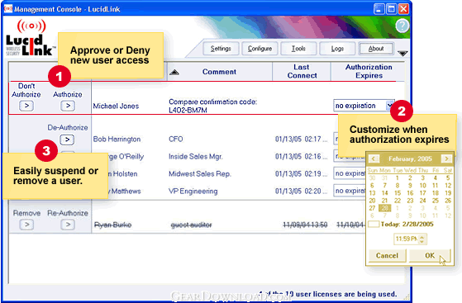The width and height of the screenshot is (462, 303).
Task: Click the Remove arrow for Ryan Burke
Action: click(26, 225)
